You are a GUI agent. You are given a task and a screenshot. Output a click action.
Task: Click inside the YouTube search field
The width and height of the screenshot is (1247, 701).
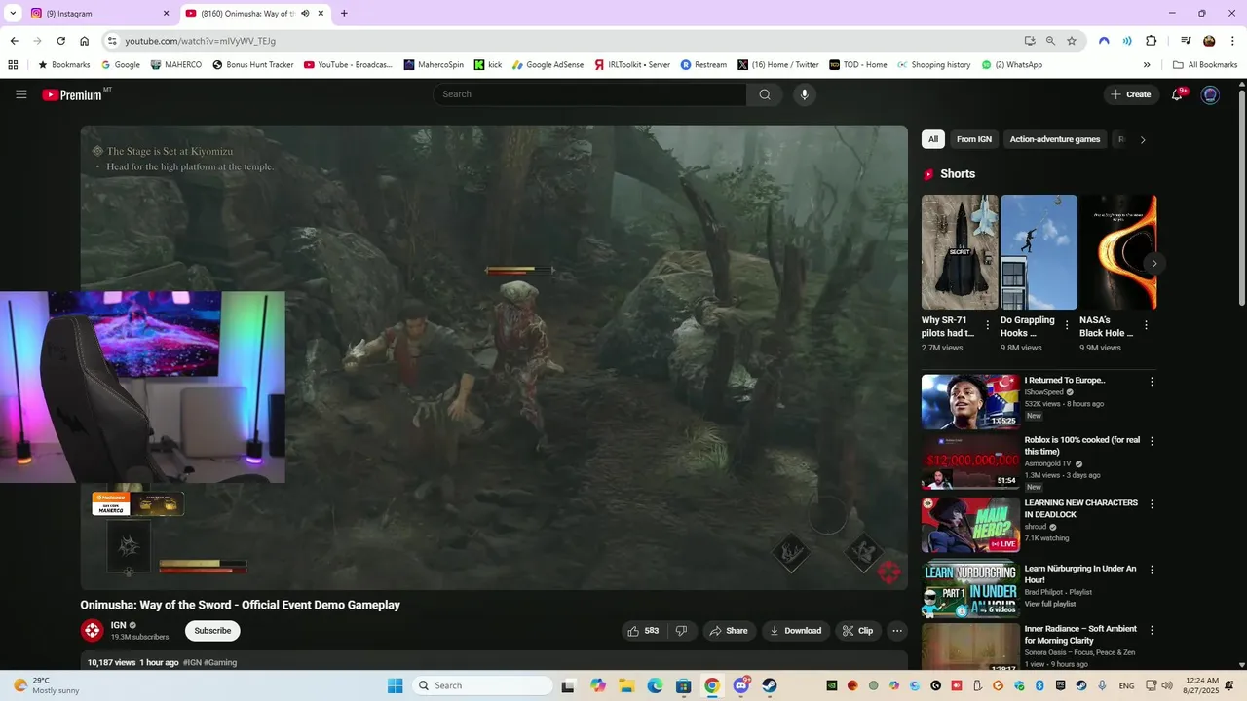pos(590,94)
